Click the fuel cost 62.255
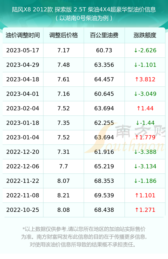This screenshot has height=259, width=168. pyautogui.click(x=104, y=123)
